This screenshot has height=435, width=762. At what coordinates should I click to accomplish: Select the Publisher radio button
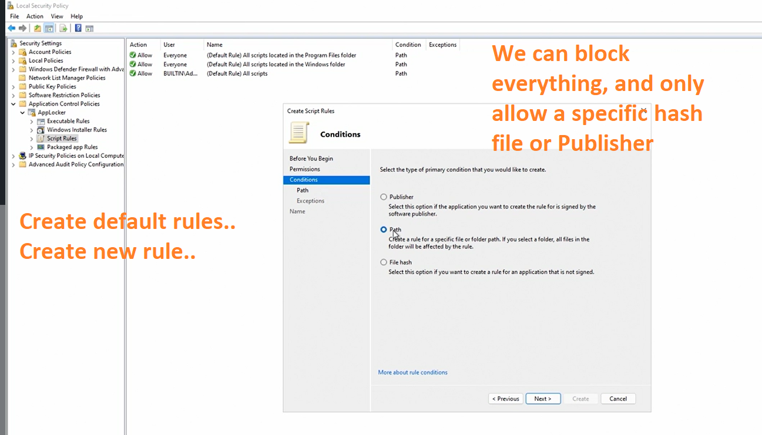384,197
